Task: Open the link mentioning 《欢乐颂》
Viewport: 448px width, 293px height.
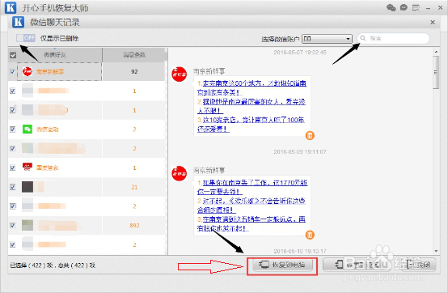Action: pyautogui.click(x=251, y=206)
